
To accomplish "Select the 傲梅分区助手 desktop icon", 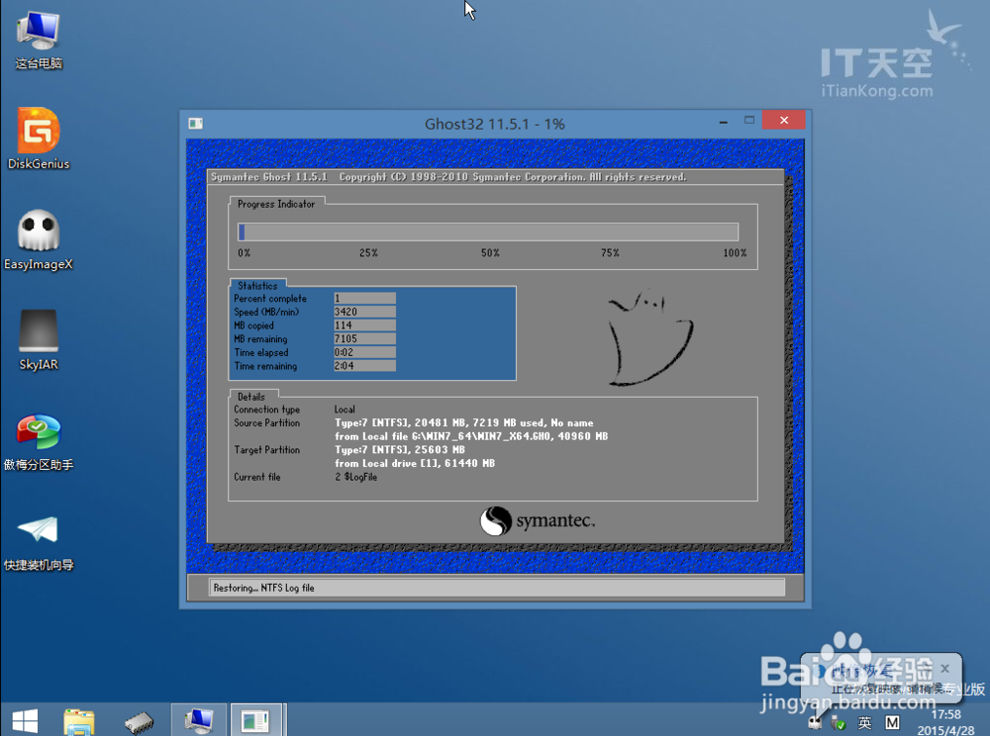I will point(39,441).
